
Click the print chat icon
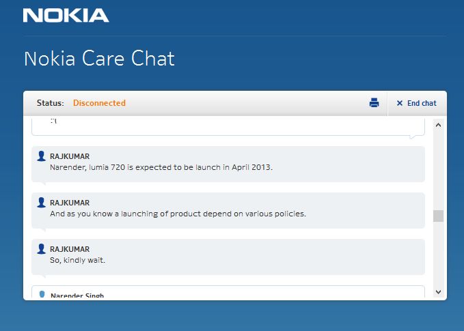[374, 103]
